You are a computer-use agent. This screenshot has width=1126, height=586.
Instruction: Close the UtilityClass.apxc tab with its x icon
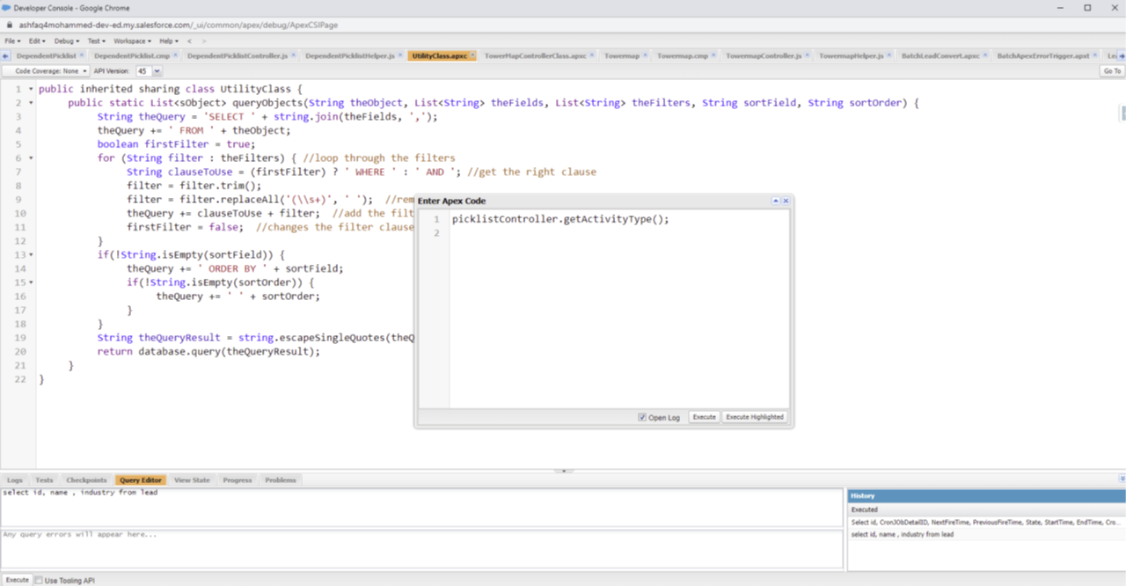coord(472,54)
